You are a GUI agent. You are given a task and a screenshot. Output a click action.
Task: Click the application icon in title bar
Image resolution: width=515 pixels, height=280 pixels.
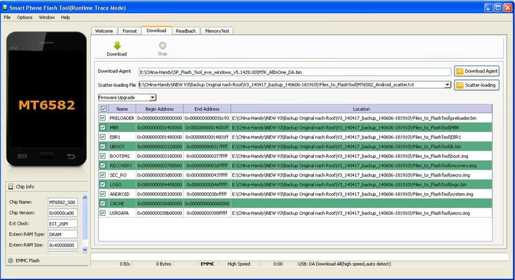[6, 6]
